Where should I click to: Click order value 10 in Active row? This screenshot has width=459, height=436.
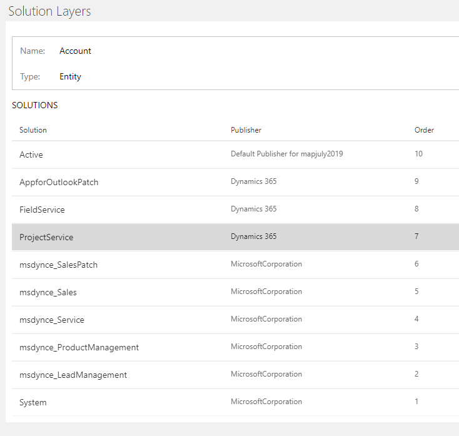418,154
